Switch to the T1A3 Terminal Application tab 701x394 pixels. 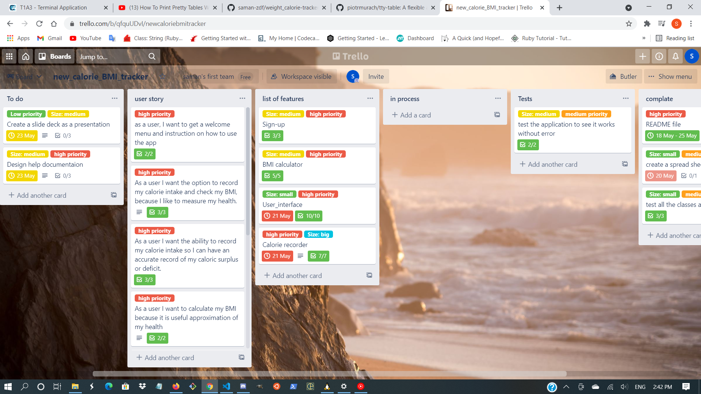tap(53, 8)
